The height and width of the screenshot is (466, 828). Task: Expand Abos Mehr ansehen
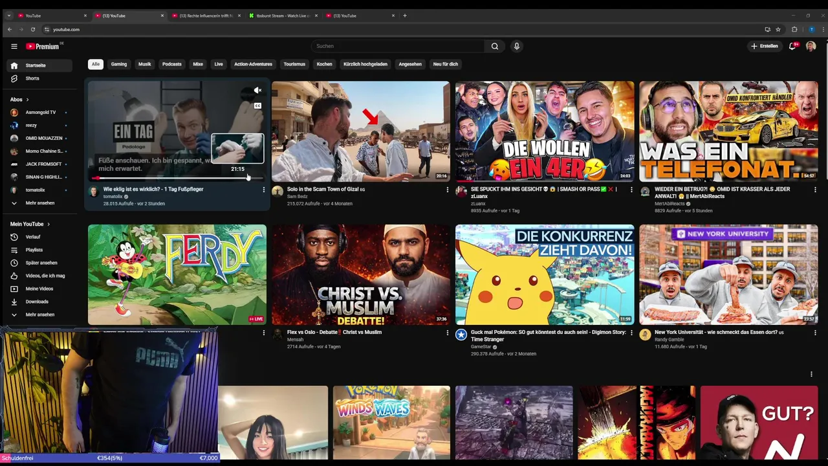pyautogui.click(x=40, y=203)
